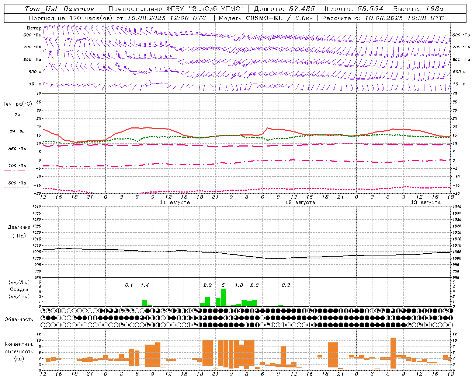
Task: Select the 850 гПа temperature legend entry
Action: pos(17,149)
